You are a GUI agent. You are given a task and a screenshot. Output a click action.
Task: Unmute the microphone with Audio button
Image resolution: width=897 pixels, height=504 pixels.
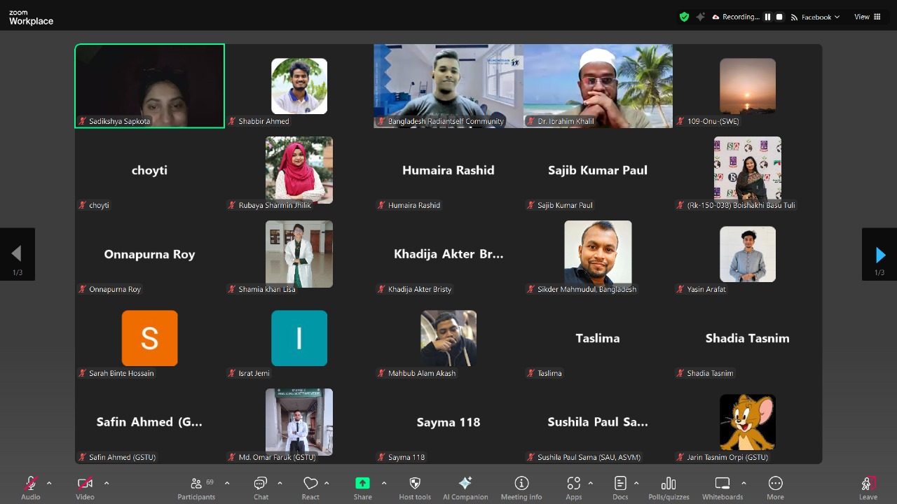tap(30, 484)
